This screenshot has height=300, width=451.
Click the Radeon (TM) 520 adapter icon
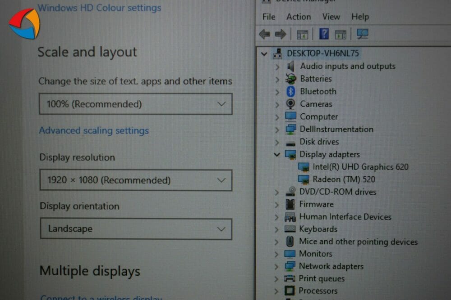pyautogui.click(x=304, y=179)
